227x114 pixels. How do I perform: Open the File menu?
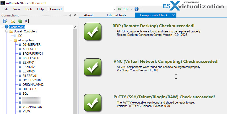6,9
